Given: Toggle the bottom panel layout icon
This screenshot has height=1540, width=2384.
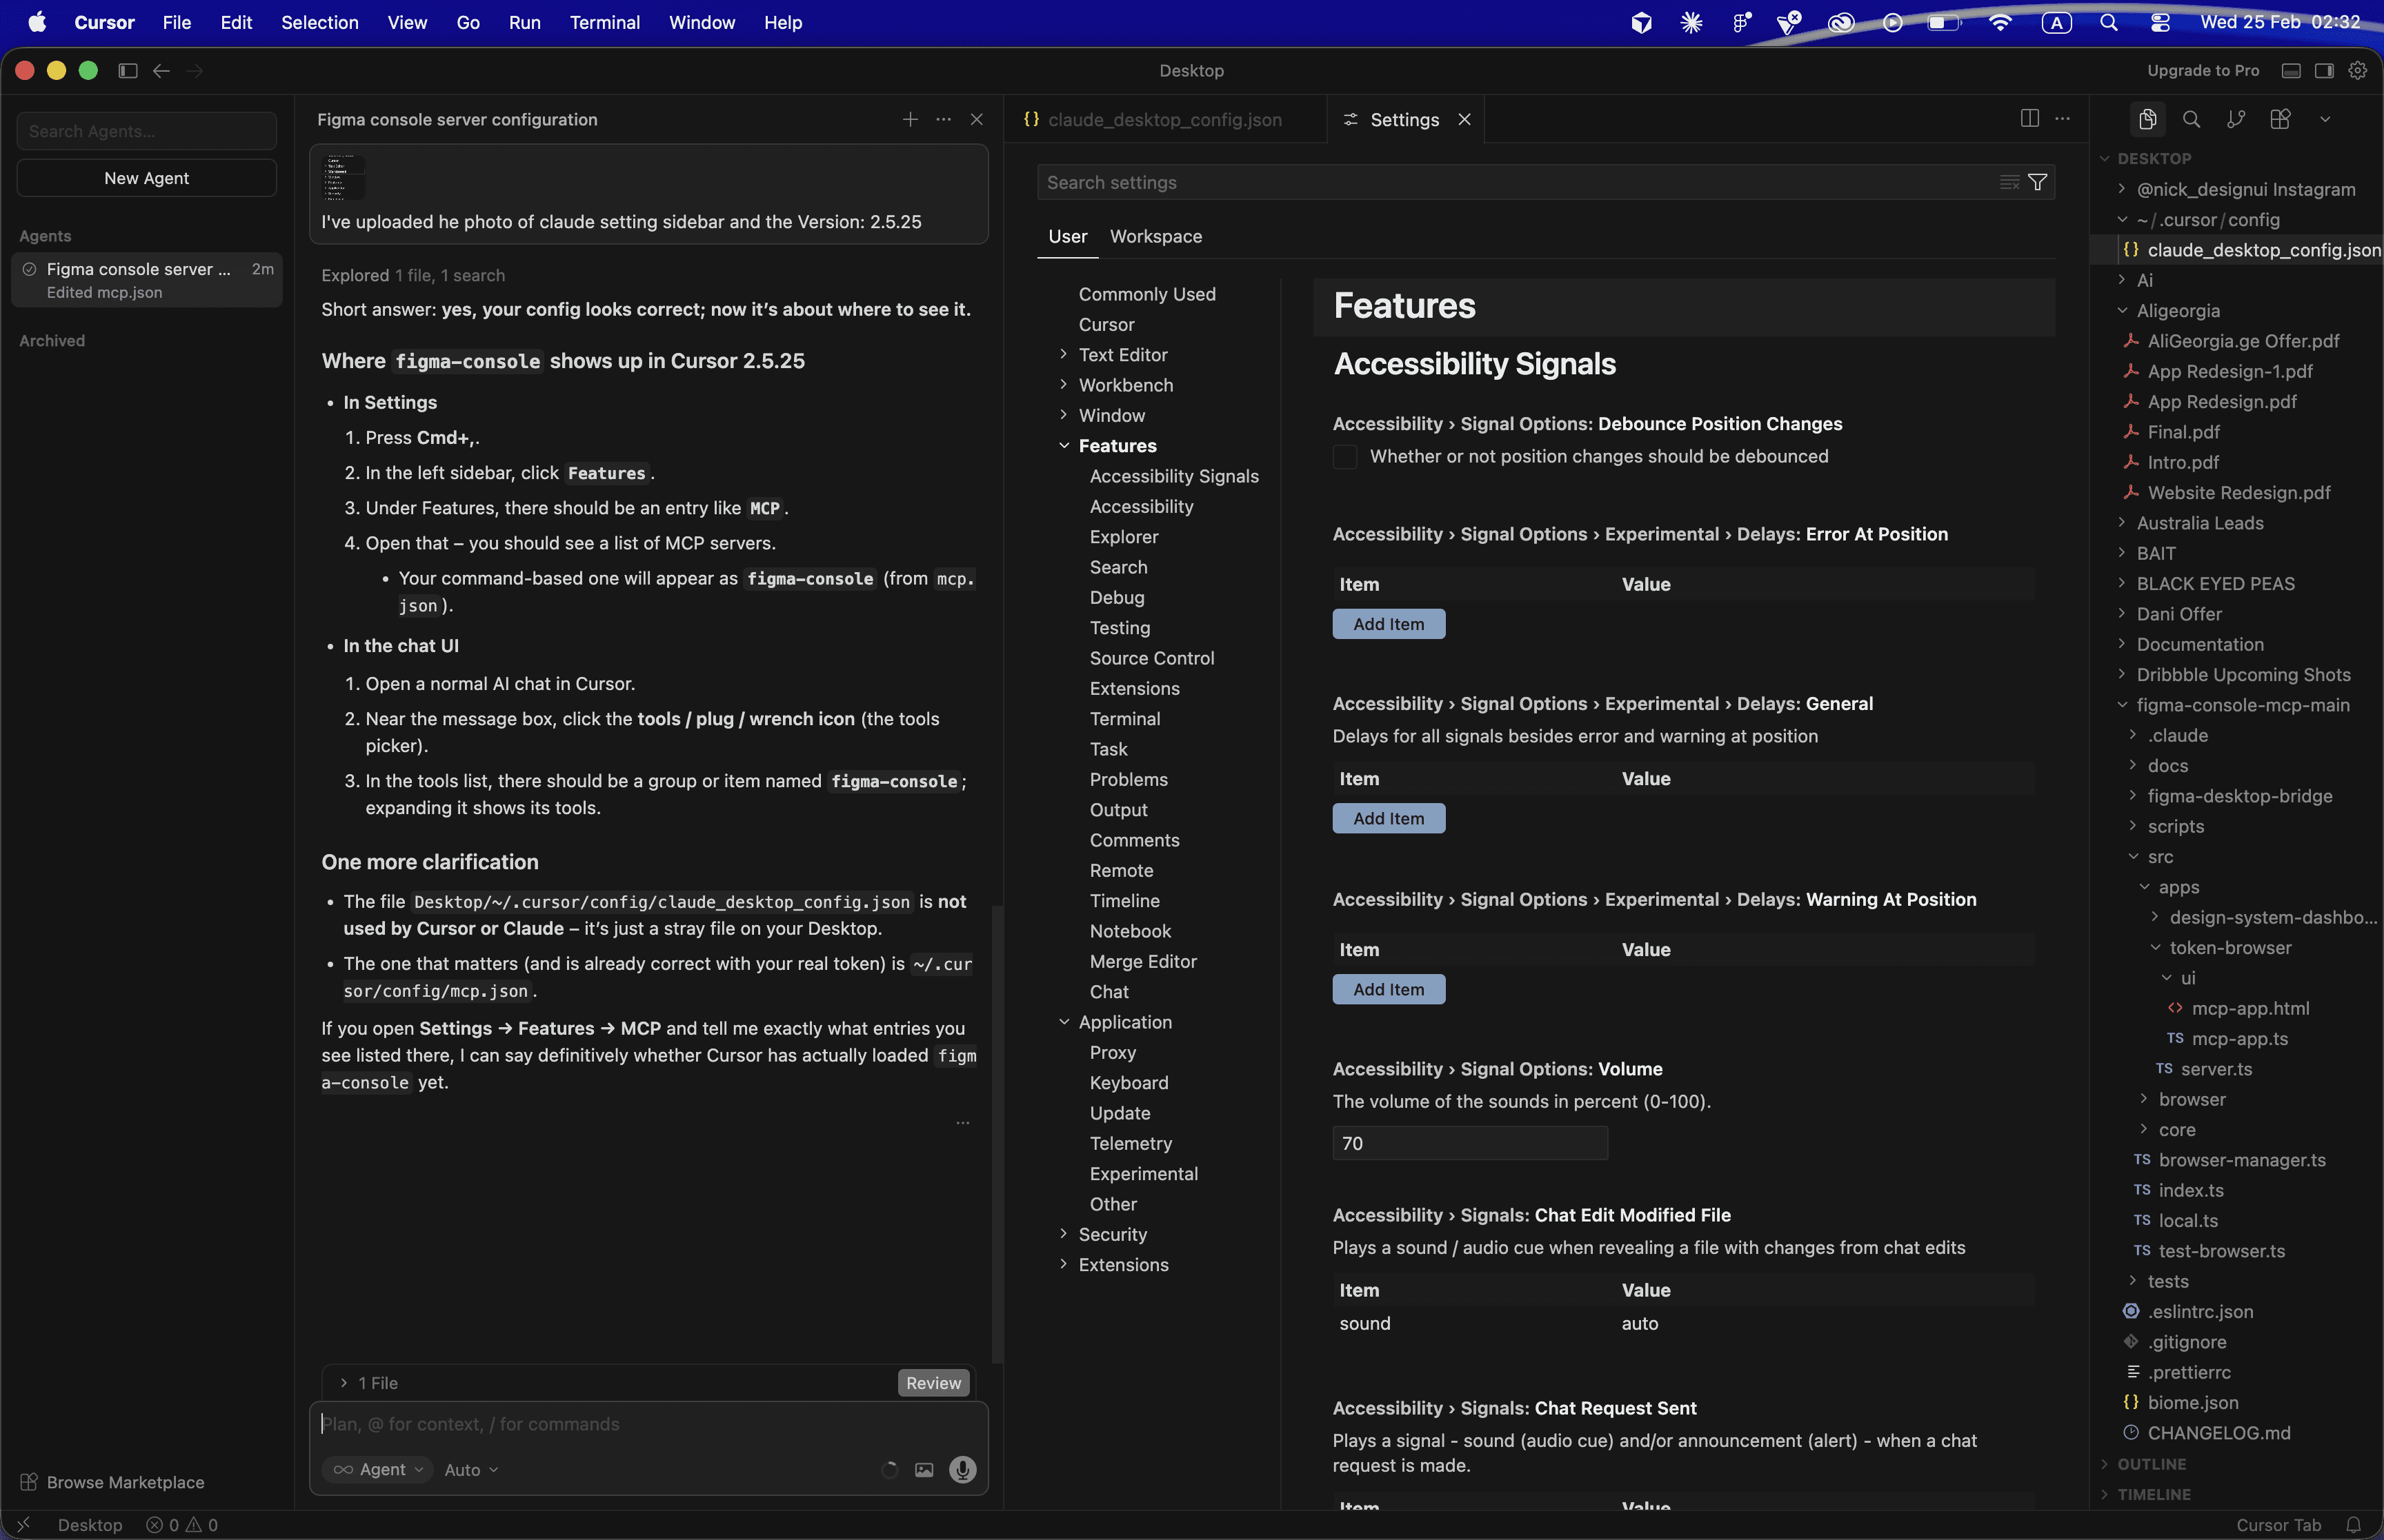Looking at the screenshot, I should (x=2291, y=71).
